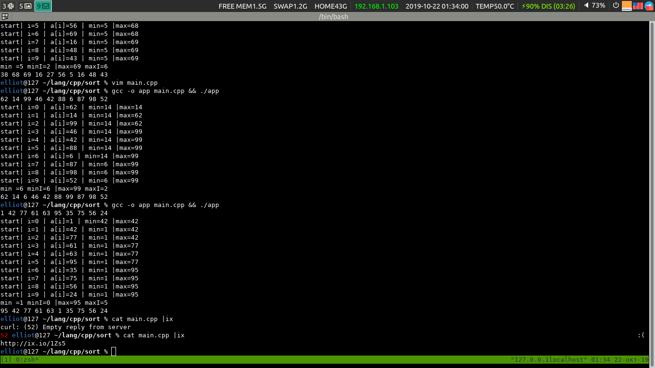Click the FREE MEM1.5G indicator
Screen dimensions: 655x368
click(x=242, y=6)
